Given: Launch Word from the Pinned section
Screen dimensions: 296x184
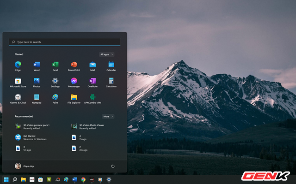Looking at the screenshot, I should (37, 66).
